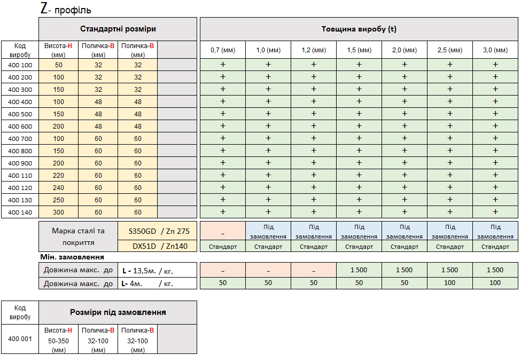The image size is (521, 355).
Task: Select the 'L- 4м. / кг.' cell
Action: coord(158,283)
